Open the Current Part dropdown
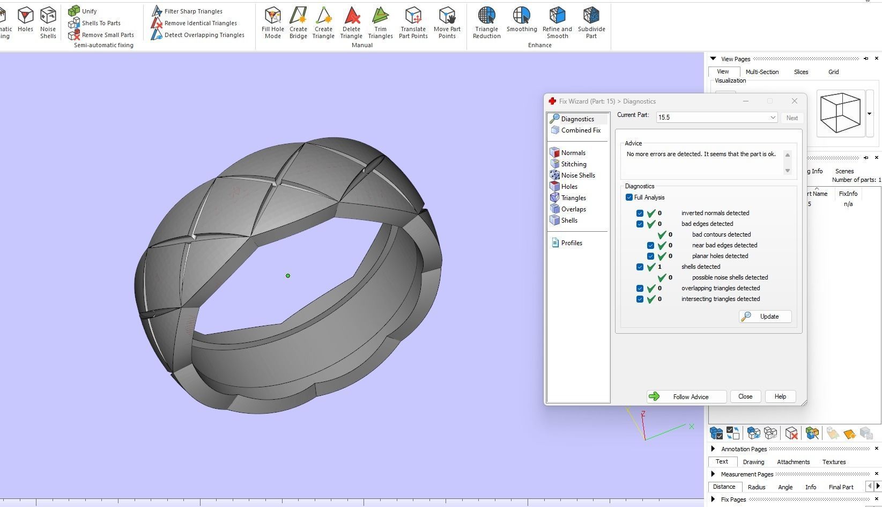This screenshot has height=507, width=882. tap(717, 117)
